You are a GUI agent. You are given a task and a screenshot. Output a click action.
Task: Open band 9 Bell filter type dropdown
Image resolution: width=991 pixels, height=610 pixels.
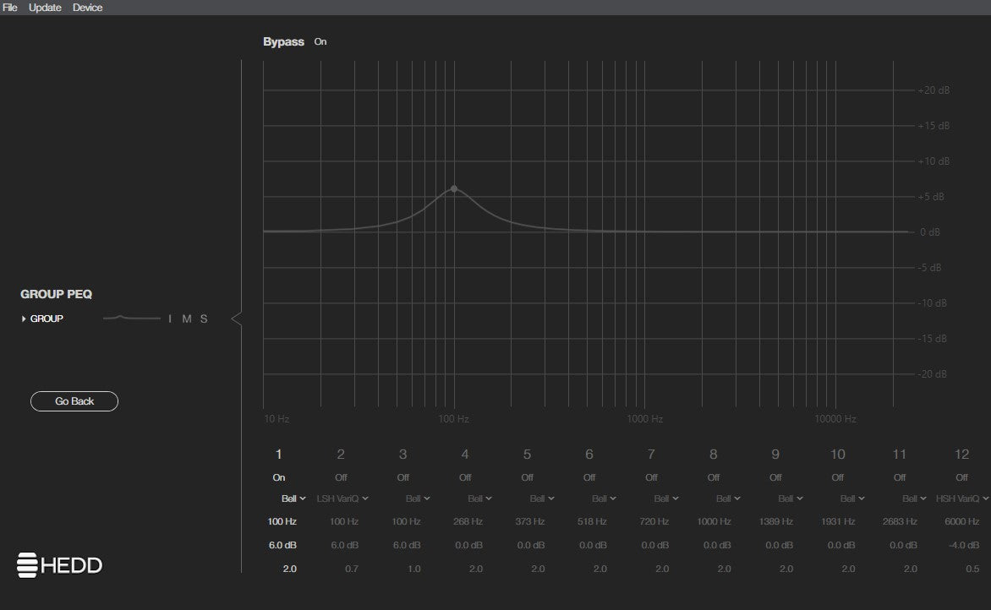click(790, 498)
